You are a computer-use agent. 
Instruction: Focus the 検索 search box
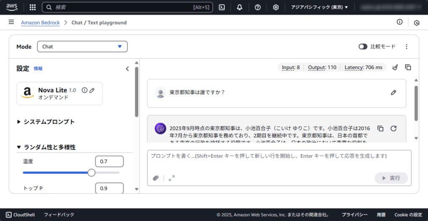click(127, 8)
